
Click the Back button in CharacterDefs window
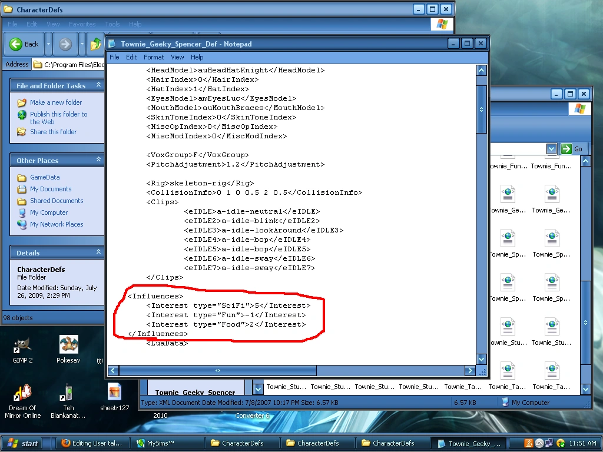click(24, 44)
